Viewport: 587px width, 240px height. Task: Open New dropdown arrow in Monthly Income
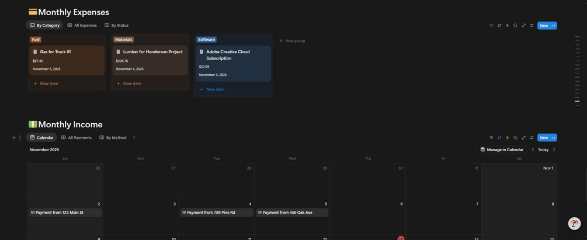pyautogui.click(x=554, y=138)
